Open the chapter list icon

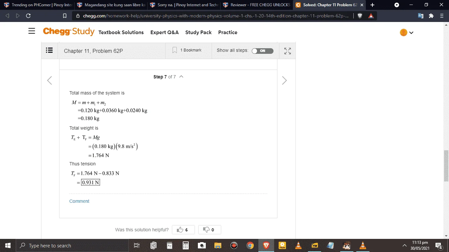point(49,50)
